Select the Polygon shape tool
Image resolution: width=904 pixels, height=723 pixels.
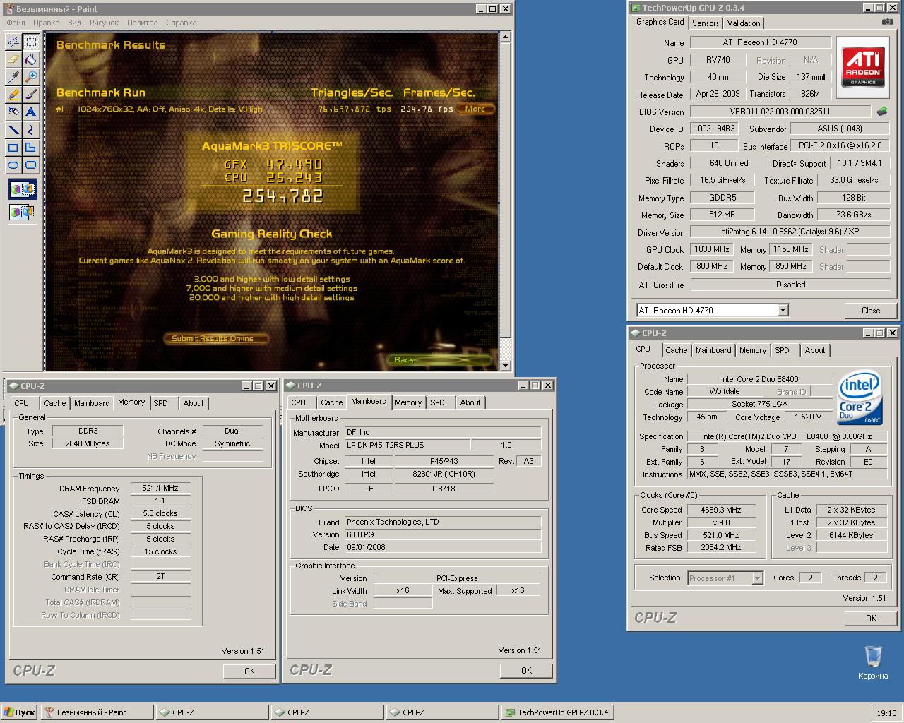[x=31, y=148]
